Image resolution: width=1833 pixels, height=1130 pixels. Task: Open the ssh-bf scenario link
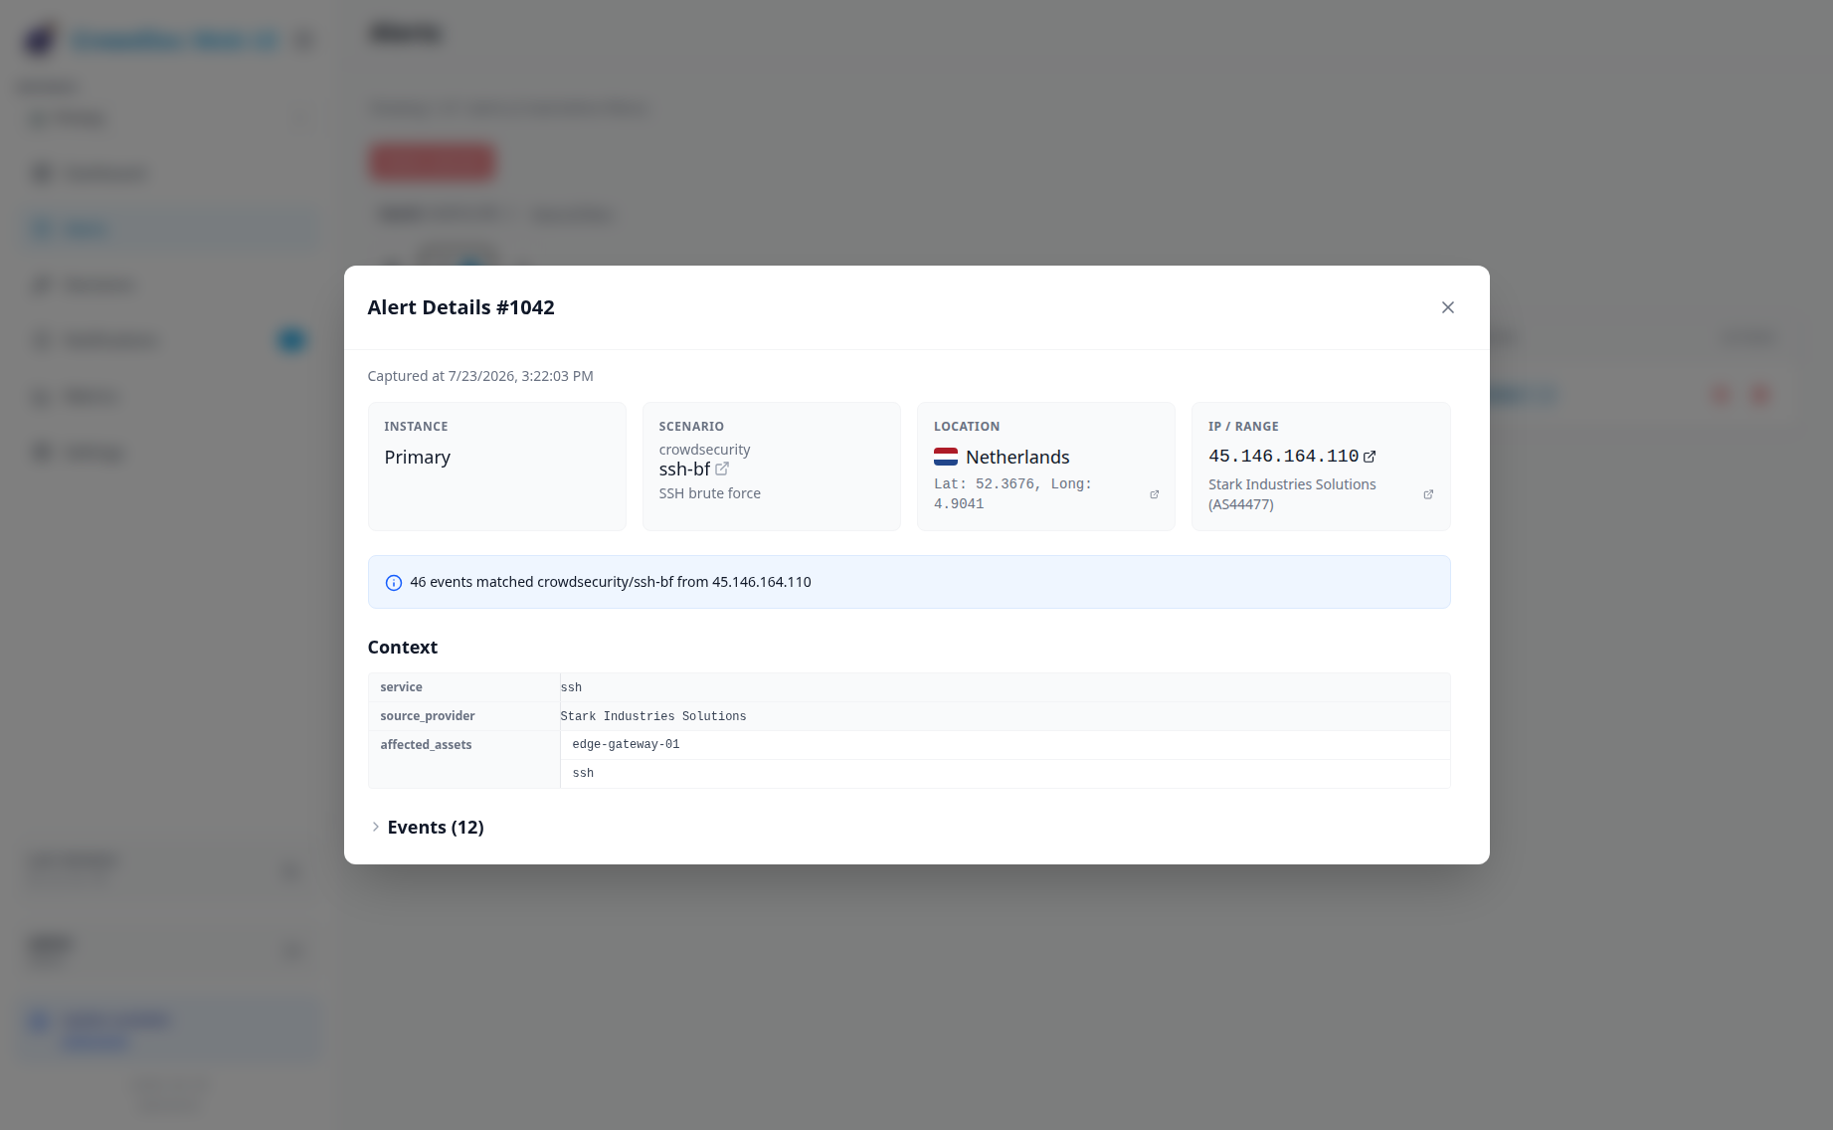pyautogui.click(x=684, y=469)
